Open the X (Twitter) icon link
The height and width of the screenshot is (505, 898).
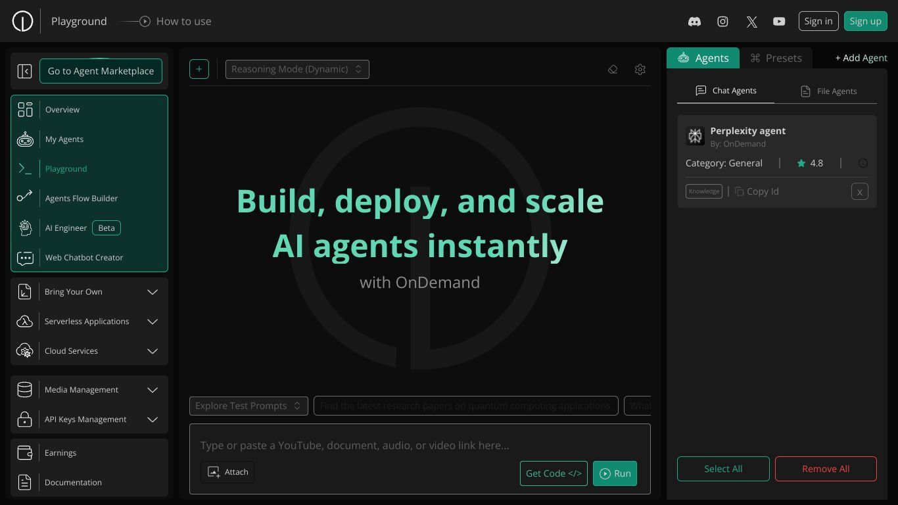(751, 22)
